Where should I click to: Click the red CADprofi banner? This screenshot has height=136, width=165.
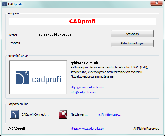[82, 22]
